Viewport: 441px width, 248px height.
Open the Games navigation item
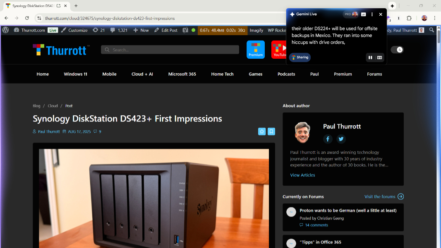255,74
